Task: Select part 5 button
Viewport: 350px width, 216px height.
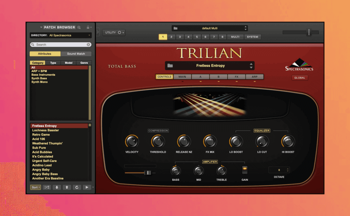Action: tap(197, 37)
